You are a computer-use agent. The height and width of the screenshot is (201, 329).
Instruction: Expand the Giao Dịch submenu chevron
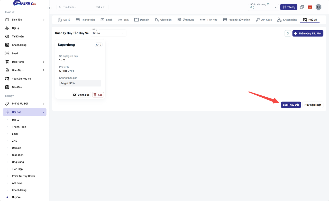(44, 70)
